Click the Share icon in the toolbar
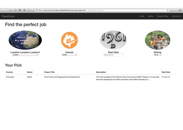Image resolution: width=183 pixels, height=130 pixels. tap(15, 10)
